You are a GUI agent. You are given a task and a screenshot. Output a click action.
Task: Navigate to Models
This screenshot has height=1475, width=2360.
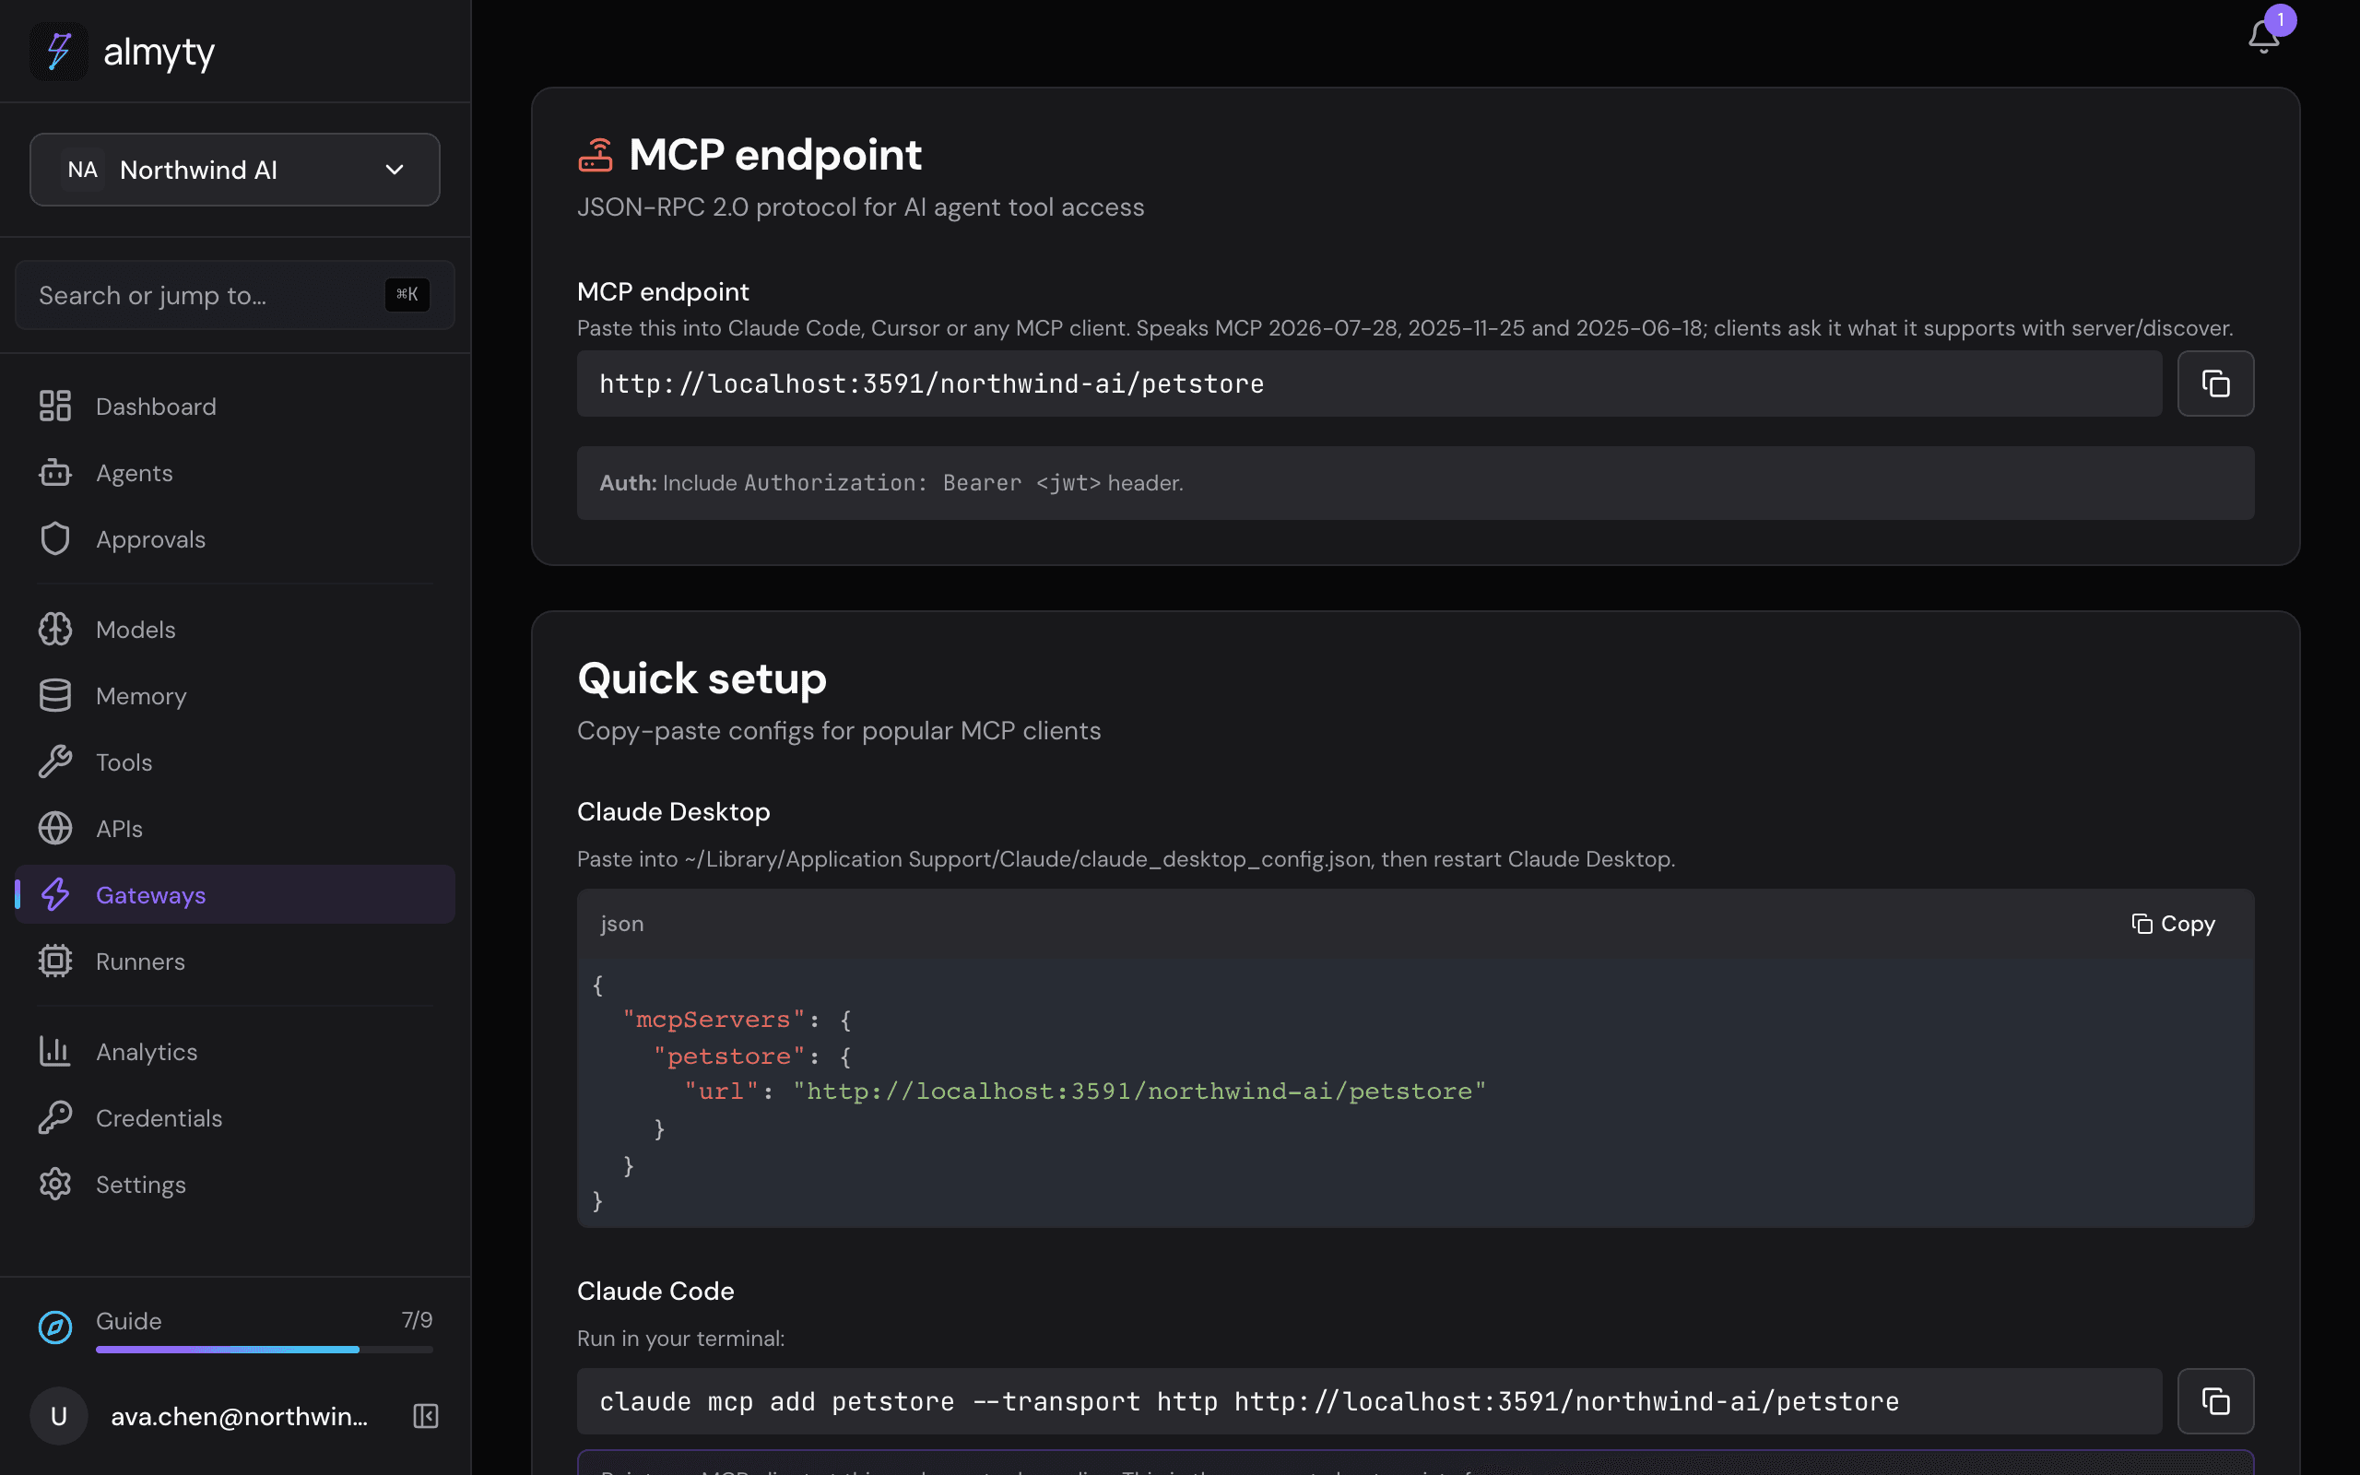pyautogui.click(x=234, y=630)
